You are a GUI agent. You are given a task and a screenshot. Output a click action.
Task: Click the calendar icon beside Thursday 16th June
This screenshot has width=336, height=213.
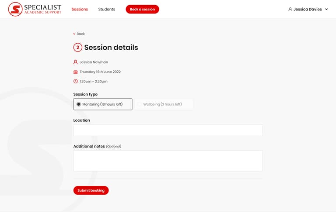76,72
